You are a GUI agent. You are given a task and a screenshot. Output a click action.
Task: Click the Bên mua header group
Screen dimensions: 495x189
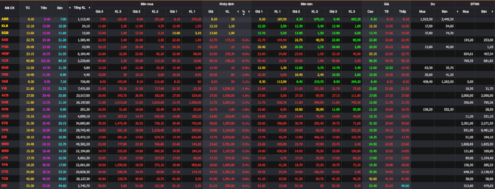point(147,4)
